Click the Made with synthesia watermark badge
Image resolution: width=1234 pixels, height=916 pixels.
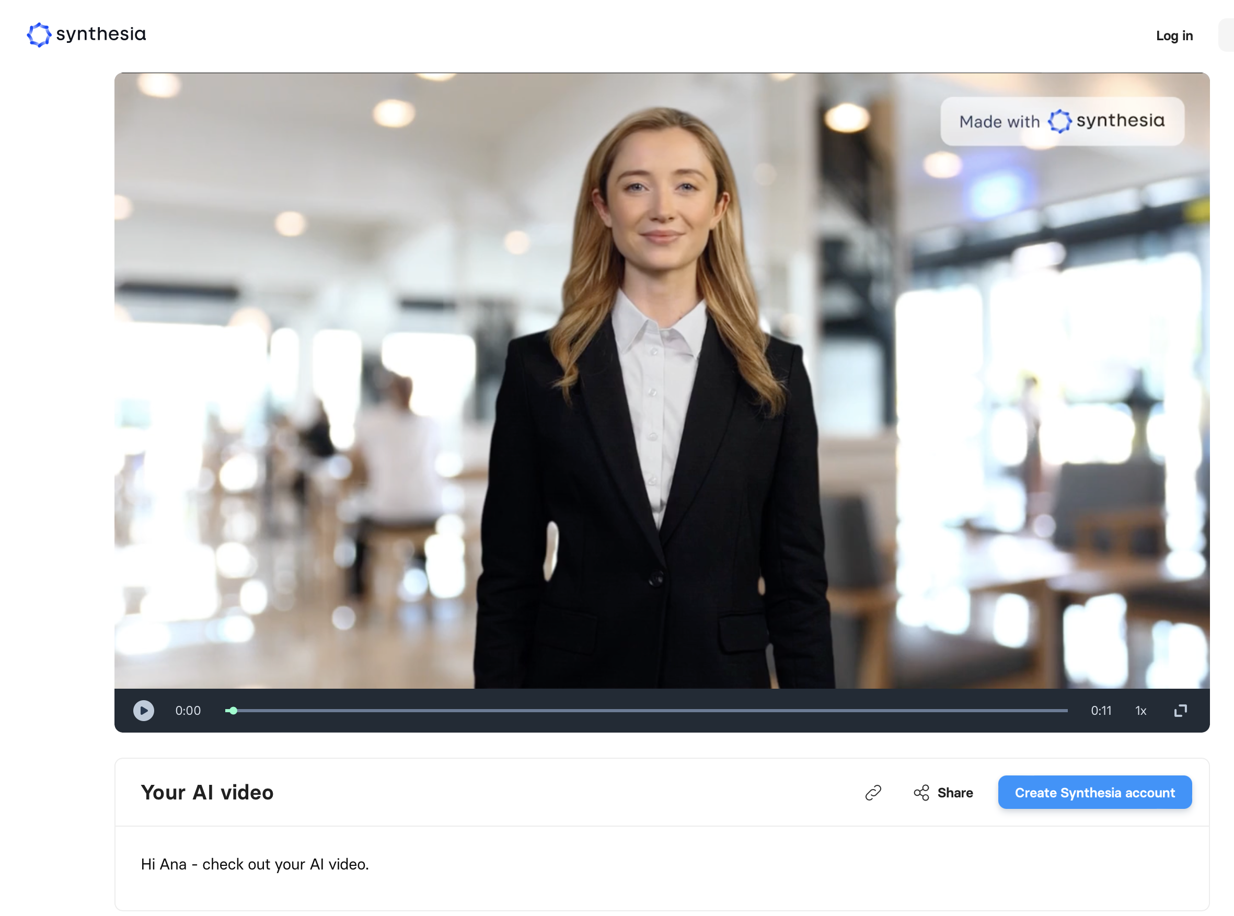[x=1062, y=121]
